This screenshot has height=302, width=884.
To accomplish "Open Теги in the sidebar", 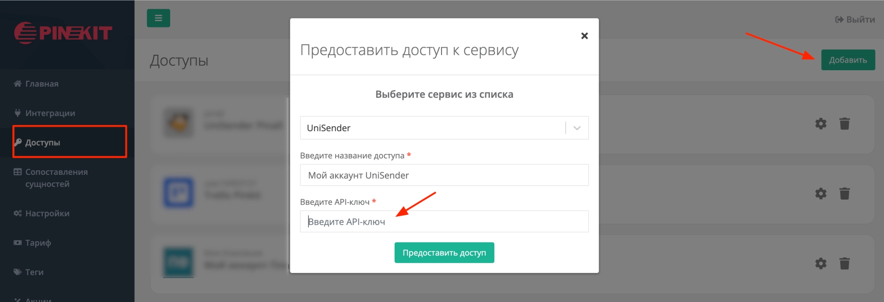I will pyautogui.click(x=34, y=272).
